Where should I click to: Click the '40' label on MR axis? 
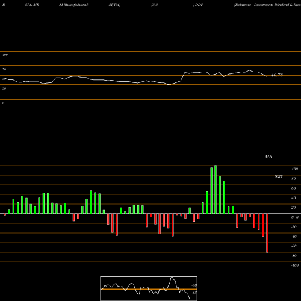(294, 198)
